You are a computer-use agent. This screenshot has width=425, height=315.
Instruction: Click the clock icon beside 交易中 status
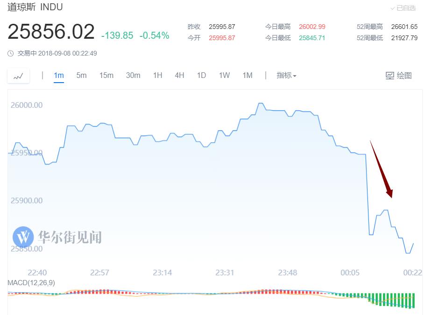pyautogui.click(x=11, y=54)
